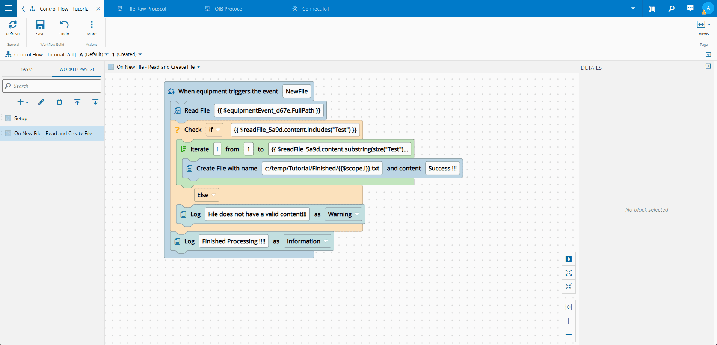Viewport: 717px width, 345px height.
Task: Click the Refresh icon
Action: (x=13, y=25)
